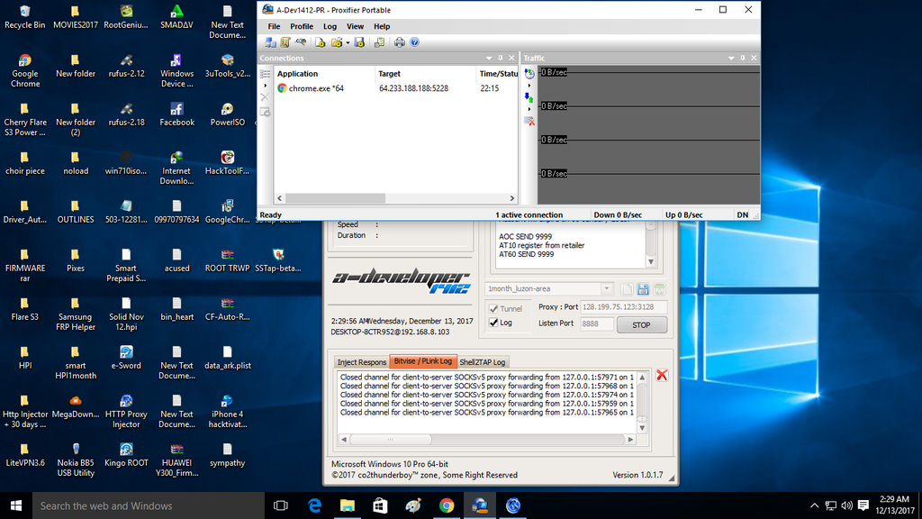Select the PowerISO desktop icon
Viewport: 922px width, 519px height.
click(228, 114)
